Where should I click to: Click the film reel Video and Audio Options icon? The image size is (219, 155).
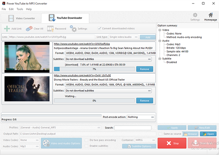coord(46,143)
